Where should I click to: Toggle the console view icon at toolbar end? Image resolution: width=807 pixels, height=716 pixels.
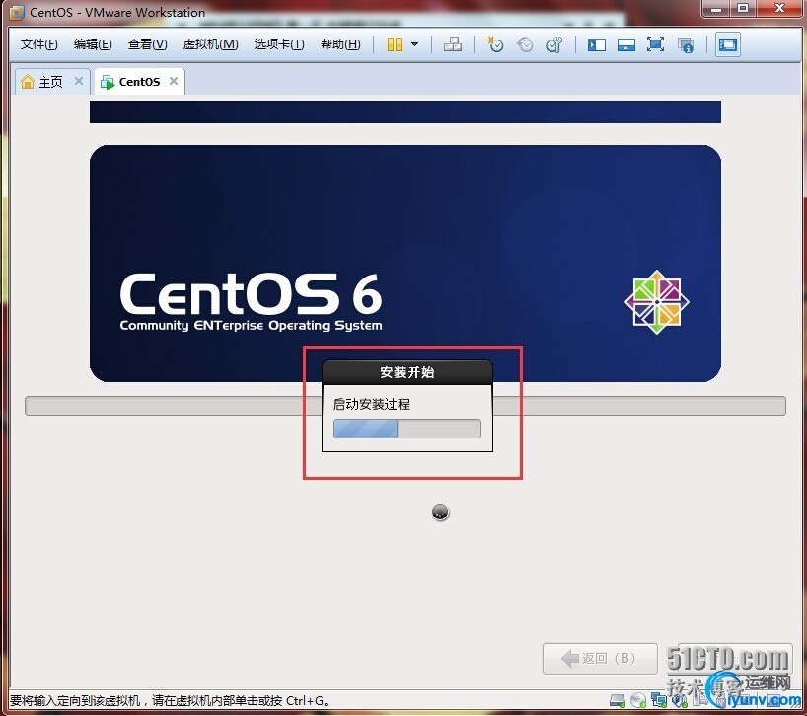coord(728,44)
